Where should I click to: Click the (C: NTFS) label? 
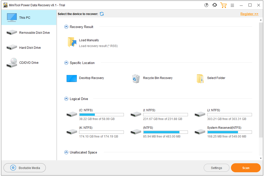tap(86, 110)
